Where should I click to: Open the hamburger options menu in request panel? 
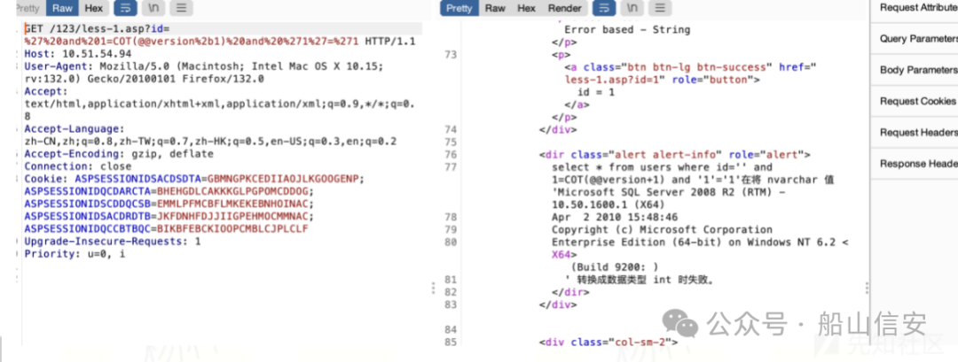[179, 8]
